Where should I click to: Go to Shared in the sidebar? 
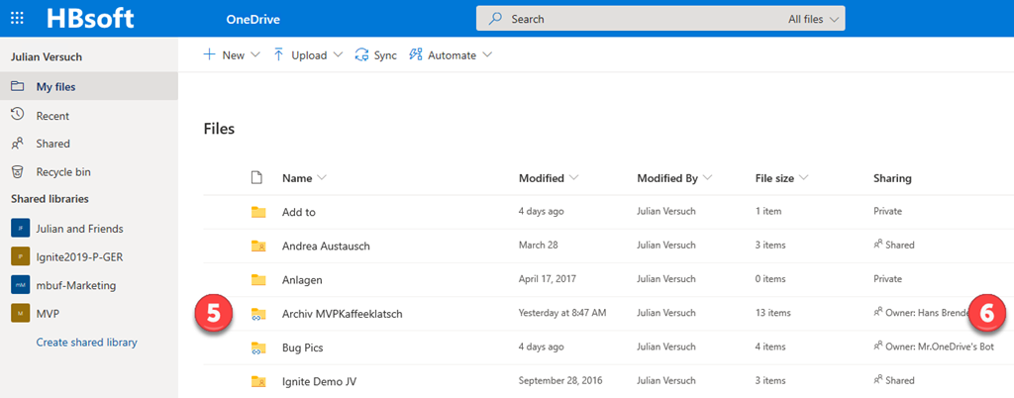coord(52,144)
